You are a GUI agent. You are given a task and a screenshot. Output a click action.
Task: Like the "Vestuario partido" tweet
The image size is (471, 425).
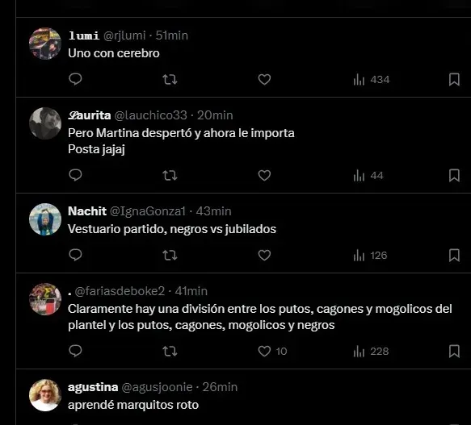[x=264, y=255]
